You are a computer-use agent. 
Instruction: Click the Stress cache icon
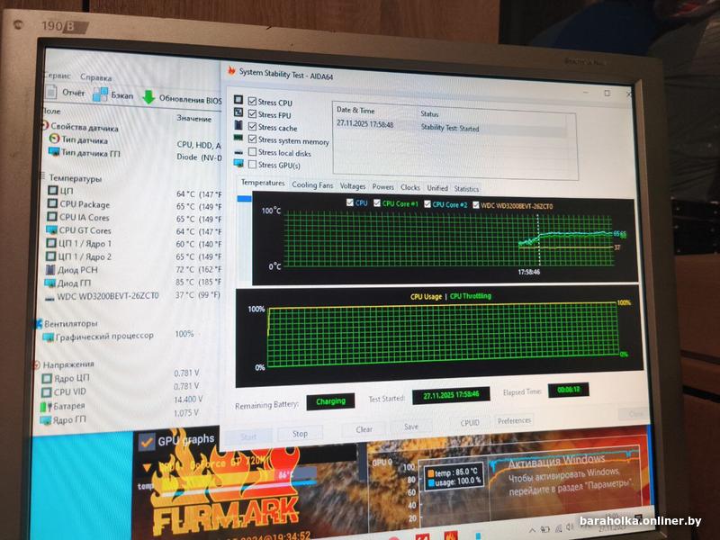click(238, 125)
